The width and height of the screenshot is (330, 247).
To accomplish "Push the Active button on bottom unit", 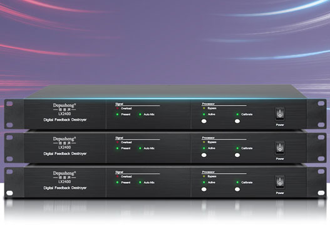I will (x=204, y=189).
